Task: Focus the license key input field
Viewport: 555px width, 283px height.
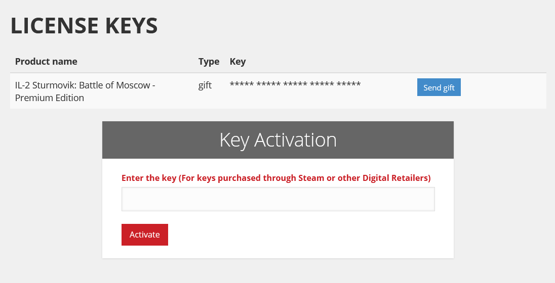Action: coord(278,199)
